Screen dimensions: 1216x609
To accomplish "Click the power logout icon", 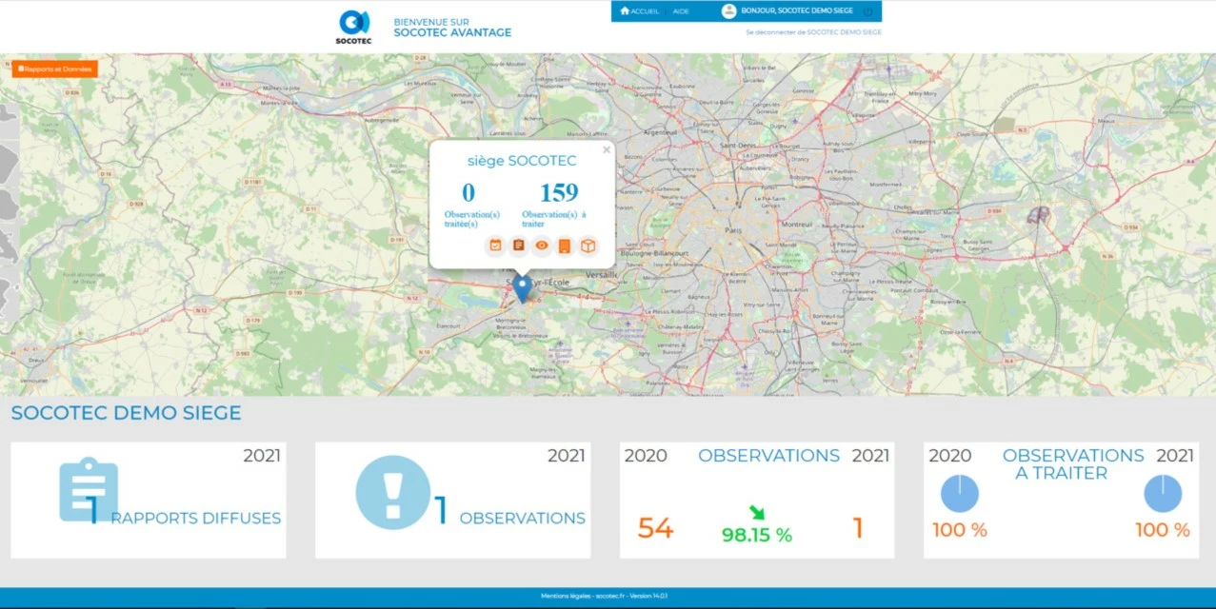I will (x=867, y=11).
